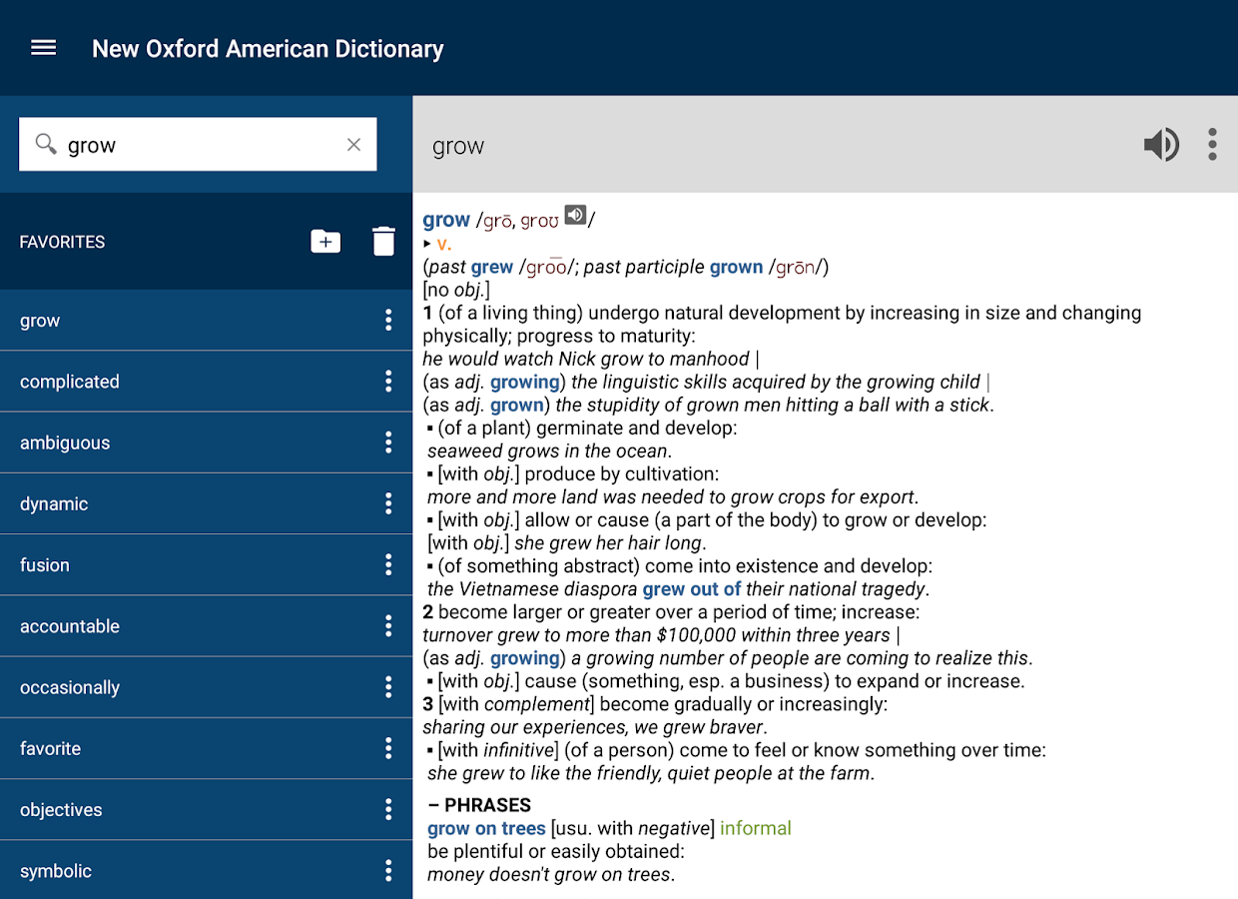Screen dimensions: 1238x899
Task: Click 'grow' title in gray header bar
Action: [458, 146]
